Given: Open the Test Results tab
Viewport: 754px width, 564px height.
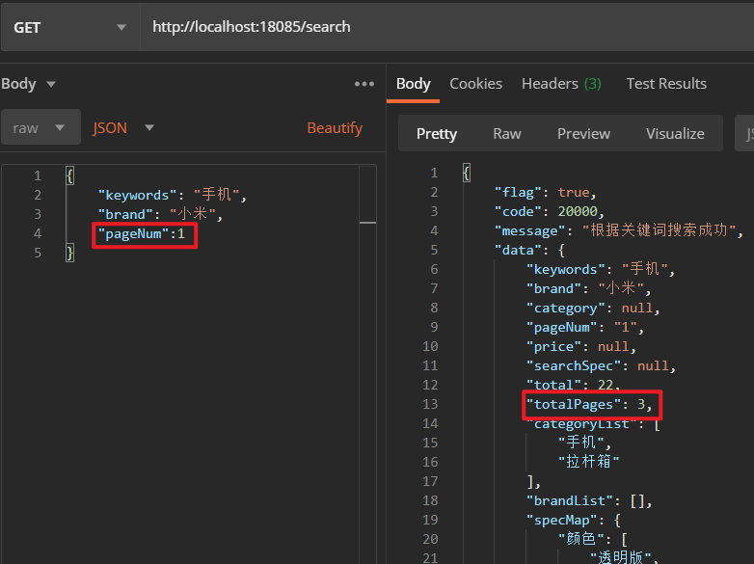Looking at the screenshot, I should tap(666, 84).
